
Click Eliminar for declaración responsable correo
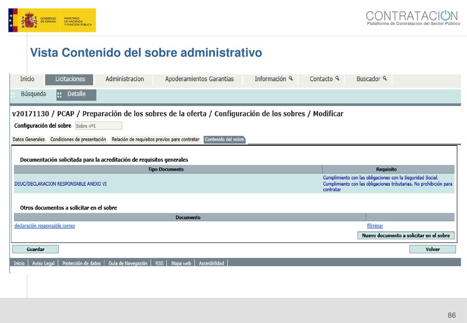pos(375,226)
